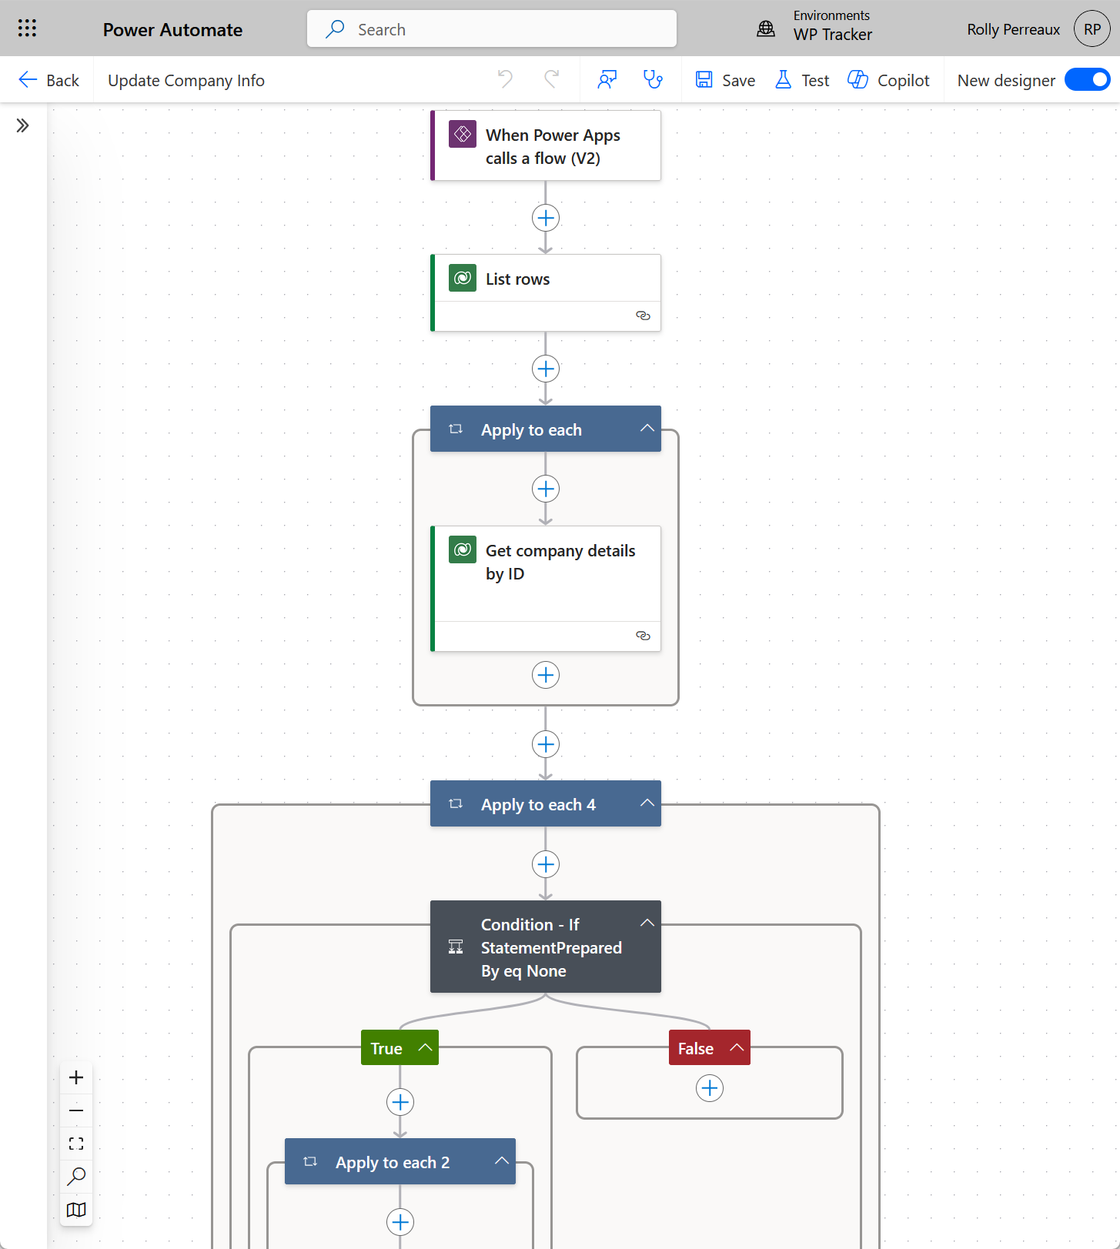Search the canvas with magnifier icon

[76, 1177]
